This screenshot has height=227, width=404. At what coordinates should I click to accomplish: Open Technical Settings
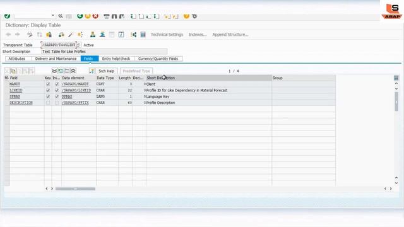tap(167, 35)
